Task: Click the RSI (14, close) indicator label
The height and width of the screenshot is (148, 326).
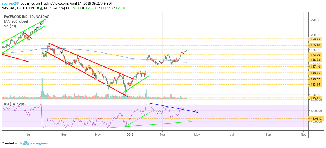Action: (x=15, y=104)
